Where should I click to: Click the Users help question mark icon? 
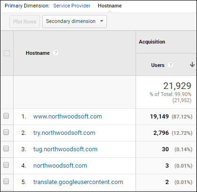[x=170, y=65]
